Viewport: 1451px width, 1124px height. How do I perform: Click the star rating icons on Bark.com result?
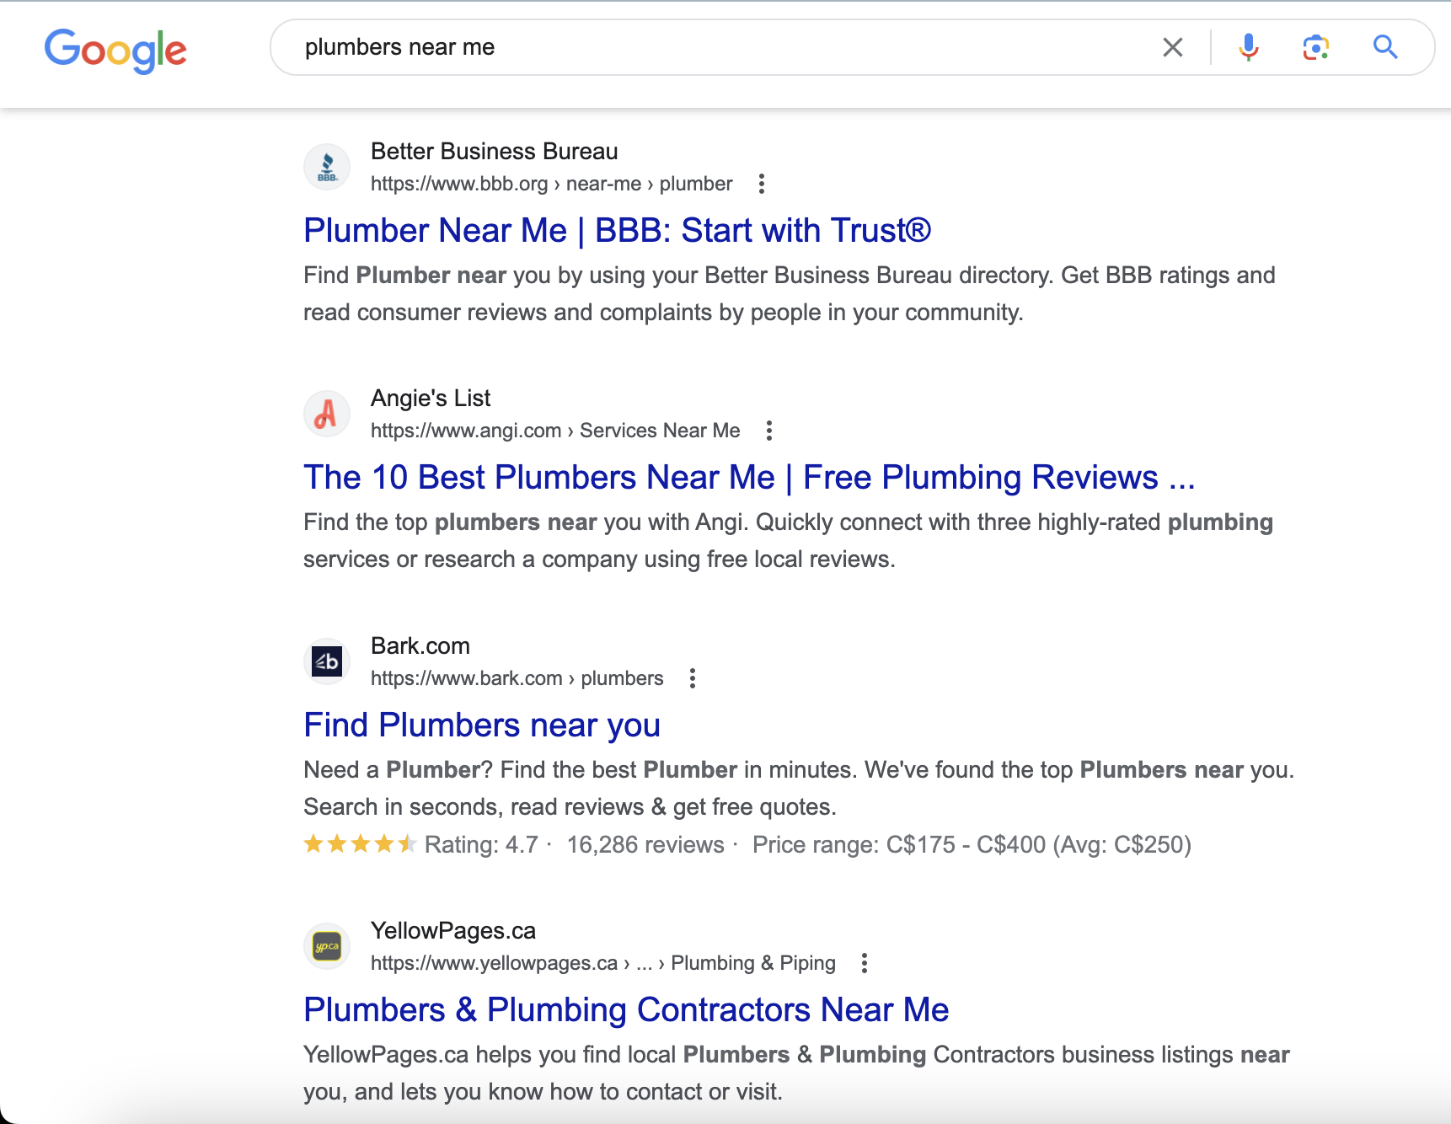pos(360,843)
